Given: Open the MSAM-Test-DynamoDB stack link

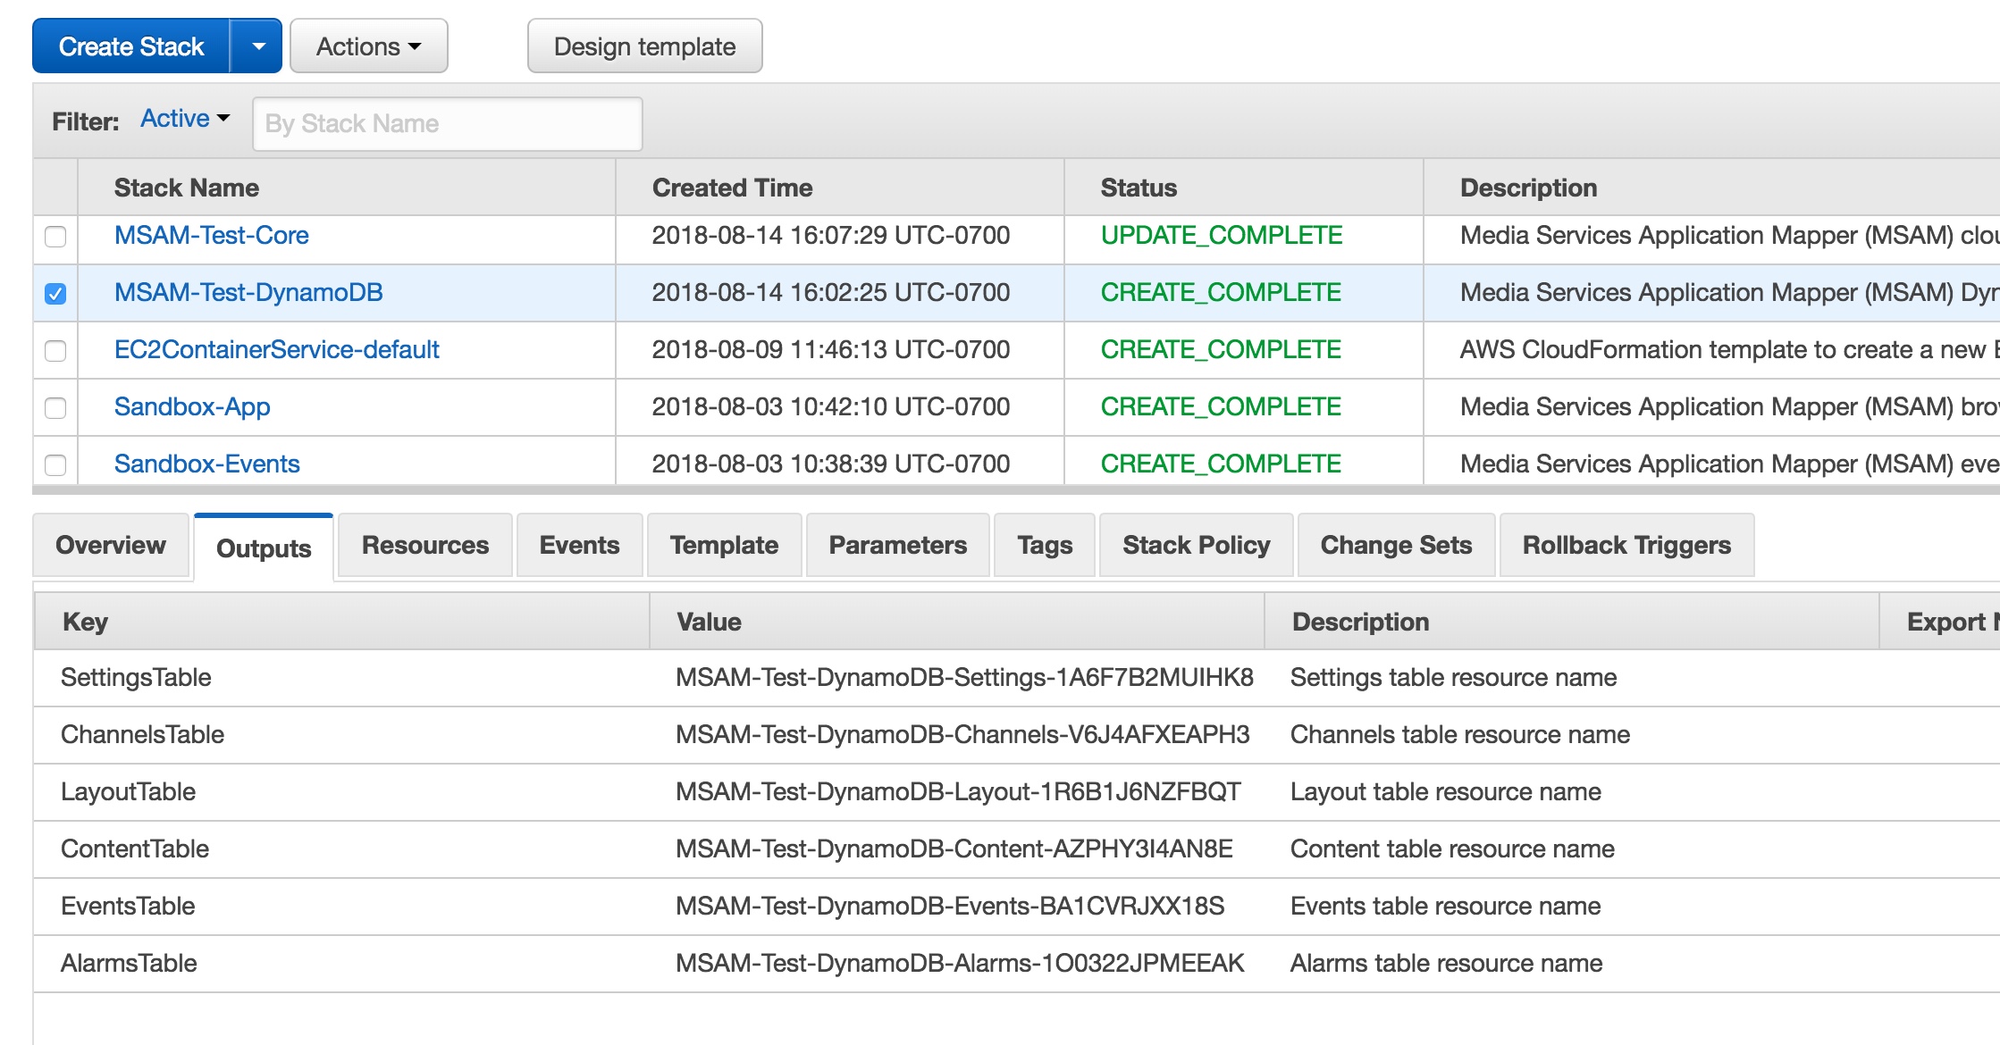Looking at the screenshot, I should tap(248, 292).
